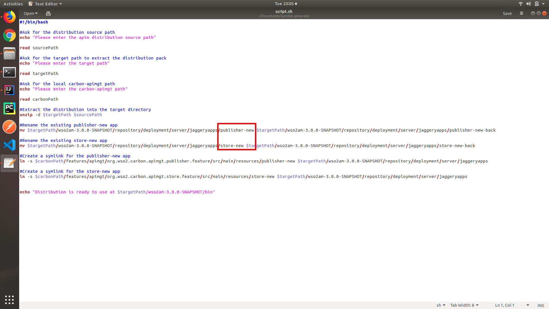Launch Visual Studio Code from the dock
The width and height of the screenshot is (549, 309).
(9, 145)
